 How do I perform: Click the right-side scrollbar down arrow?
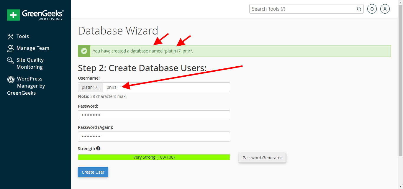[401, 187]
